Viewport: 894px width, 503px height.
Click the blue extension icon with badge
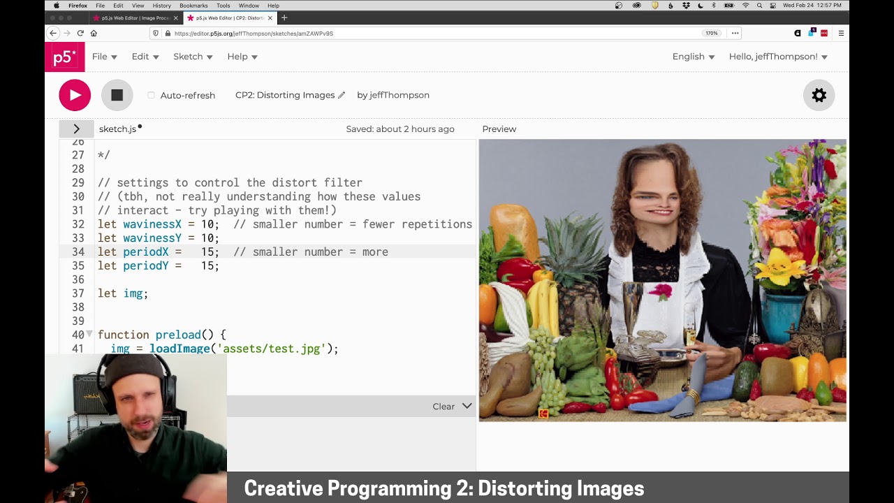[812, 32]
